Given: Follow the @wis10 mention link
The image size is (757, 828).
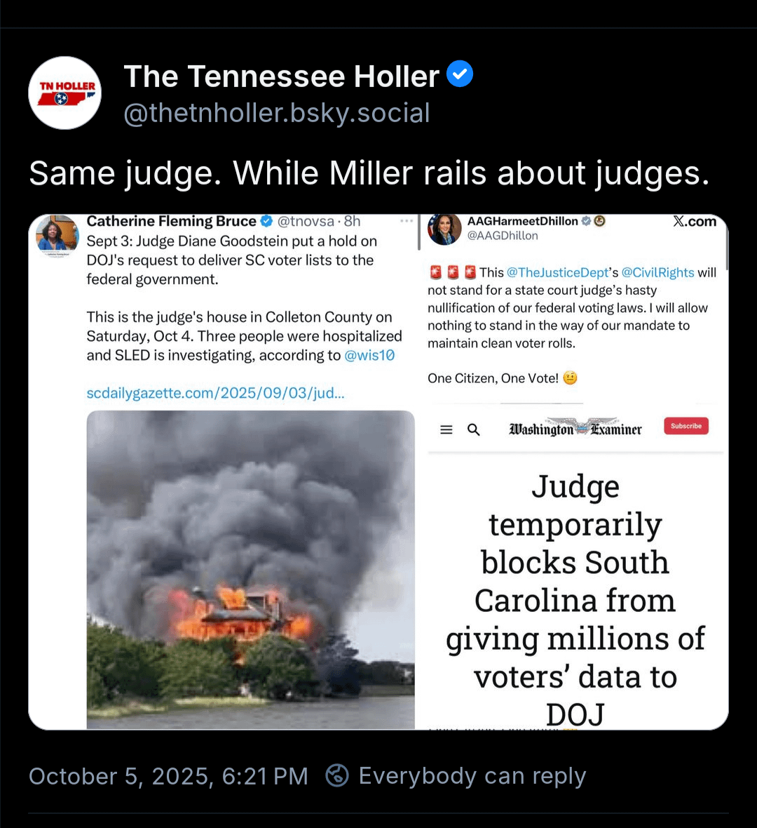Looking at the screenshot, I should click(x=369, y=355).
